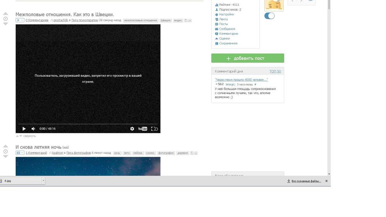Collapse the video post via 'свернуть'
386x217 pixels.
coord(29,136)
